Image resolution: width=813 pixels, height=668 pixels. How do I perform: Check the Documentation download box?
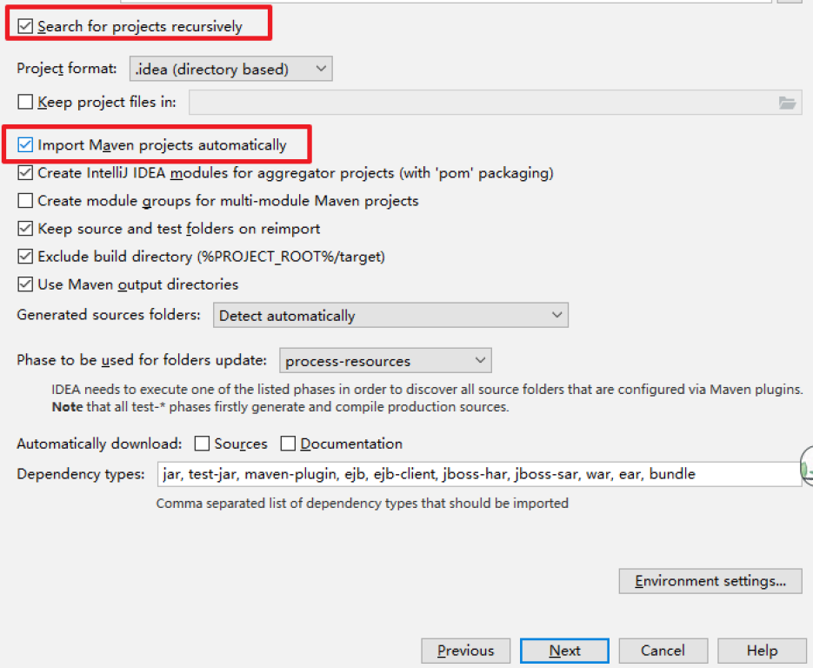coord(288,444)
